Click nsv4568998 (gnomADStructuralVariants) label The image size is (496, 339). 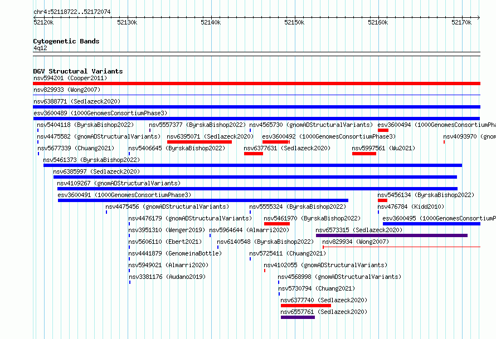click(x=340, y=277)
